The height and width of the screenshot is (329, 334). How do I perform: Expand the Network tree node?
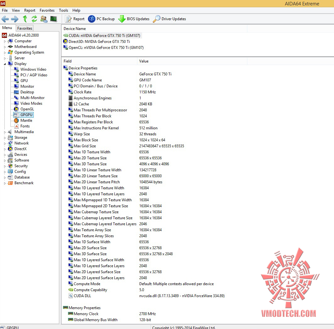pyautogui.click(x=5, y=144)
